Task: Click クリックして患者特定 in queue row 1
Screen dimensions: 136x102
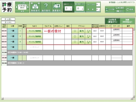Action: (35, 31)
